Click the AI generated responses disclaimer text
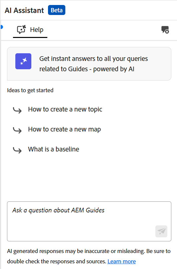The width and height of the screenshot is (177, 269). (x=89, y=256)
